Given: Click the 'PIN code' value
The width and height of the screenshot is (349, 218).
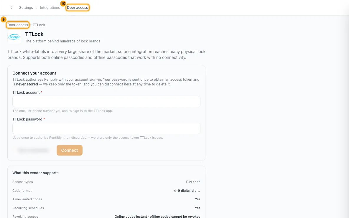Looking at the screenshot, I should 193,182.
